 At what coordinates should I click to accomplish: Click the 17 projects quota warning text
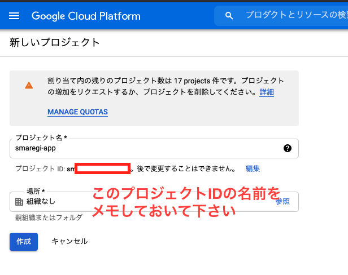(x=166, y=86)
